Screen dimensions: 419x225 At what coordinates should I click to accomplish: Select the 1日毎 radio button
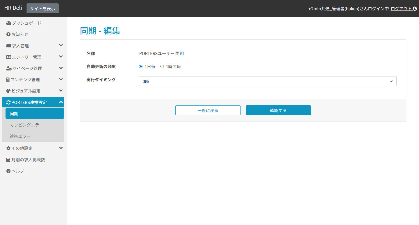141,67
